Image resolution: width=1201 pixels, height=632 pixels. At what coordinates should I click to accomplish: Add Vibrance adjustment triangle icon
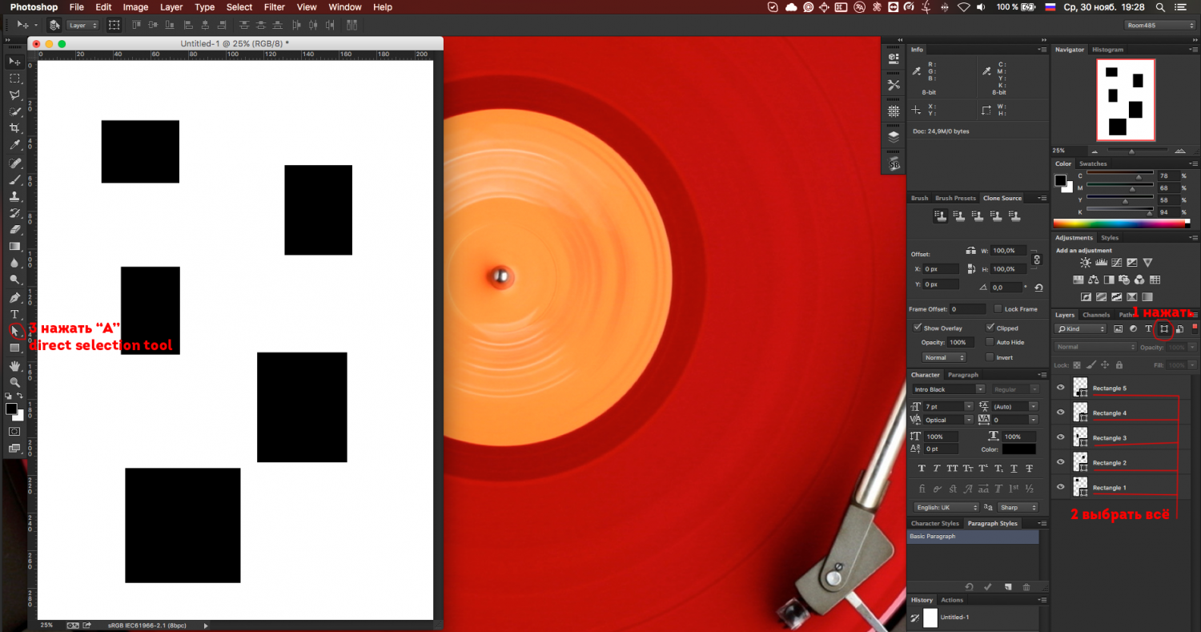click(x=1147, y=263)
